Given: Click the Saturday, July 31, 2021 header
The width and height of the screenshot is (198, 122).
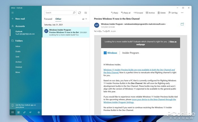Looking at the screenshot, I should (x=53, y=25).
